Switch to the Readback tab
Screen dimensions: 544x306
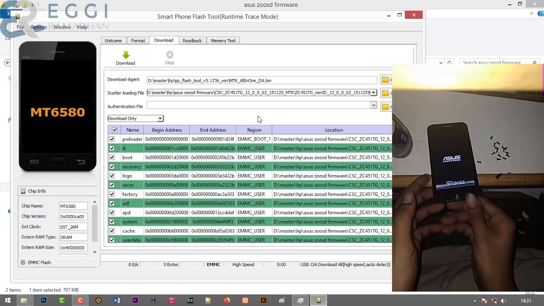[192, 41]
